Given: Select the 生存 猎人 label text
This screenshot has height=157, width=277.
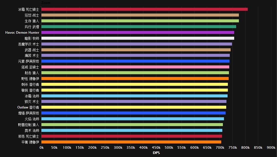Looking at the screenshot, I should coord(32,21).
